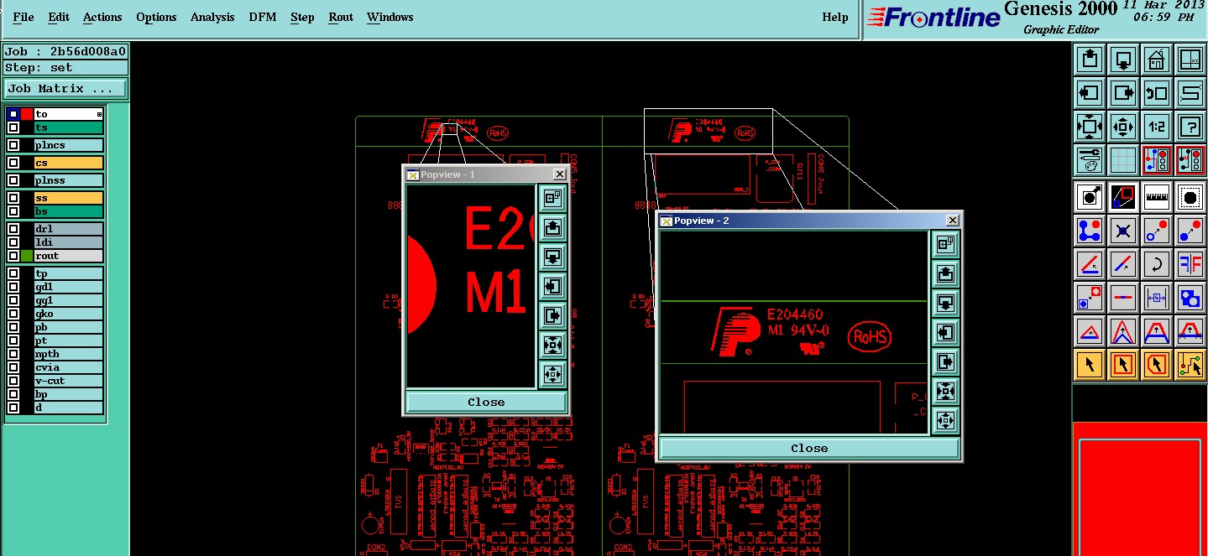Click the 1:2 scale icon
Viewport: 1208px width, 556px height.
(1157, 126)
